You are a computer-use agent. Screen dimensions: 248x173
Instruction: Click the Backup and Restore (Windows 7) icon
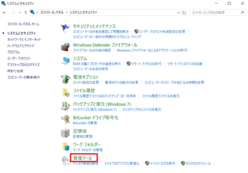coord(65,106)
